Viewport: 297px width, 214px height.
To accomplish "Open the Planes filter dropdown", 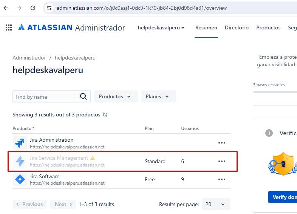I will pyautogui.click(x=158, y=96).
